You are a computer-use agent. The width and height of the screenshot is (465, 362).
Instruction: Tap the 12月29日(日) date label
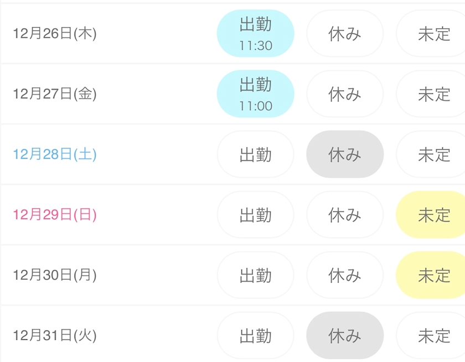tap(55, 215)
